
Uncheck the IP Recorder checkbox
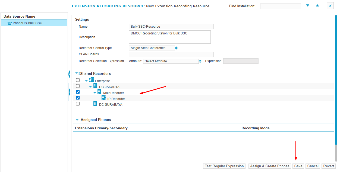[x=78, y=98]
